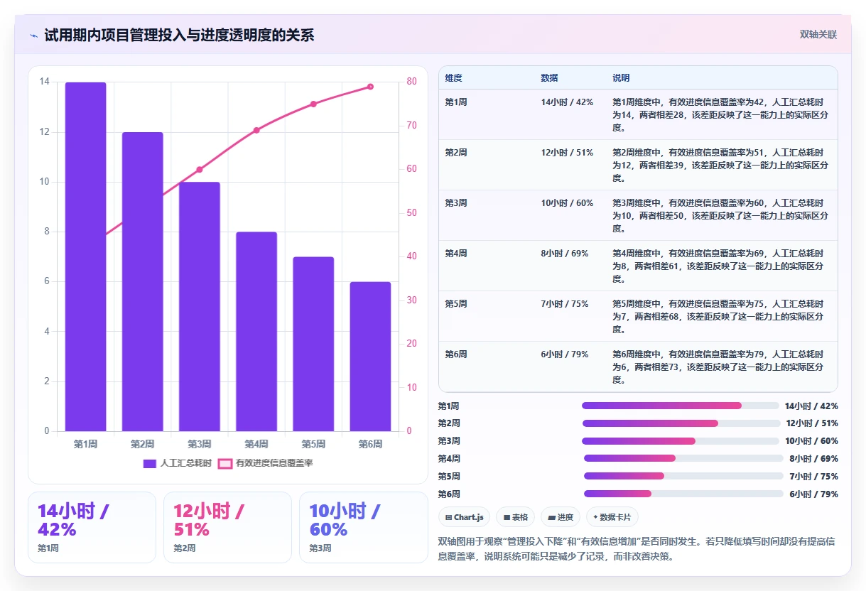Click the trend icon beside the page title
866x591 pixels.
[x=34, y=35]
